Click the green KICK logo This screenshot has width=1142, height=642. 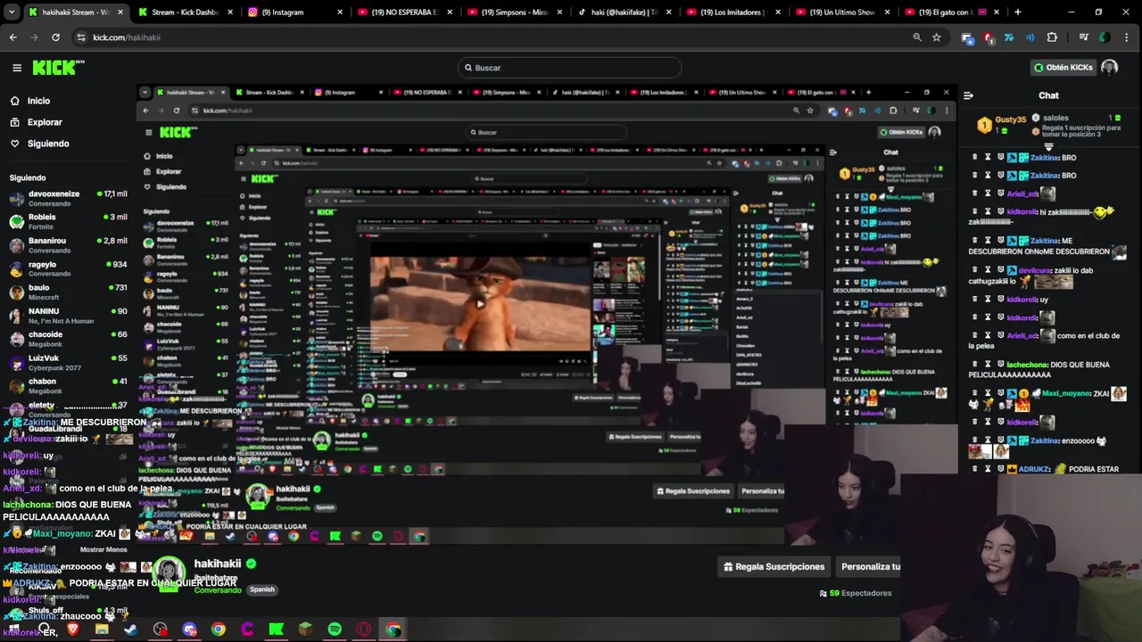58,68
